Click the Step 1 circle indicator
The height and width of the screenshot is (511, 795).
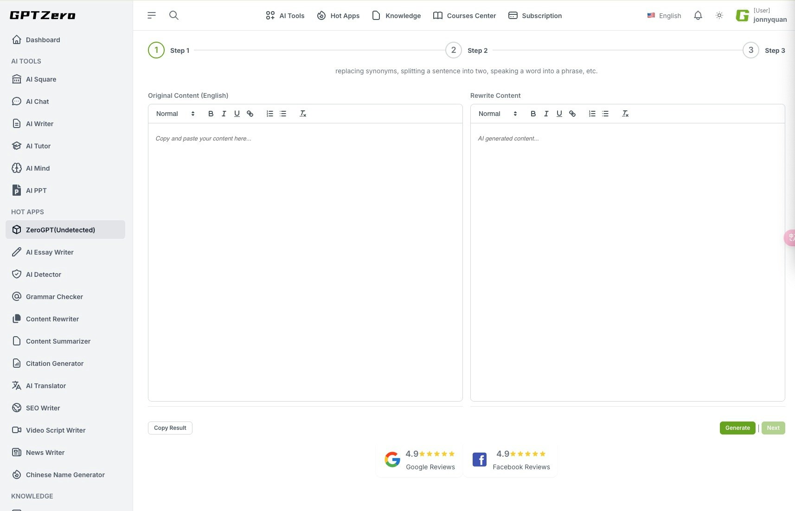tap(156, 50)
